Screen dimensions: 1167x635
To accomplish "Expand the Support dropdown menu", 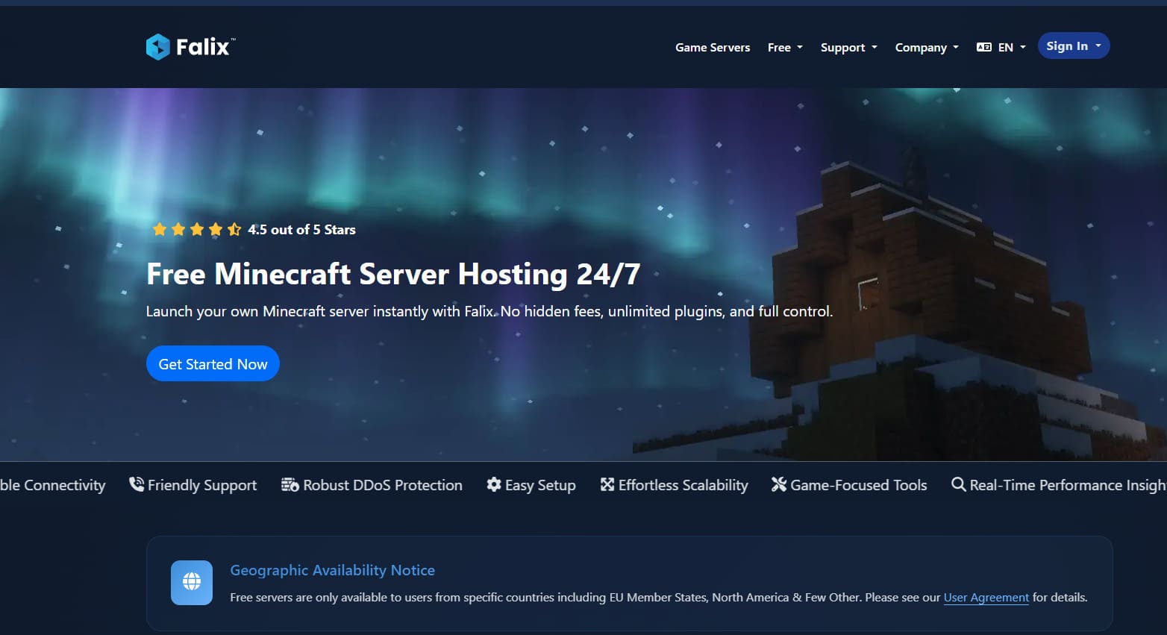I will coord(849,47).
